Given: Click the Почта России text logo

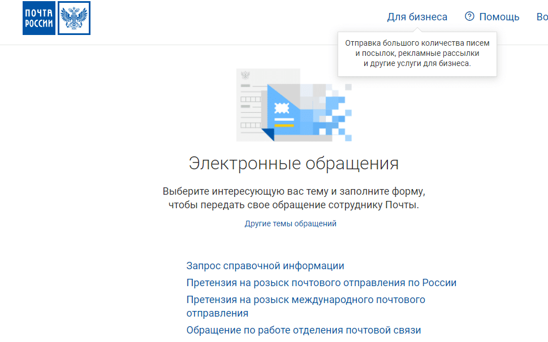Looking at the screenshot, I should point(39,18).
